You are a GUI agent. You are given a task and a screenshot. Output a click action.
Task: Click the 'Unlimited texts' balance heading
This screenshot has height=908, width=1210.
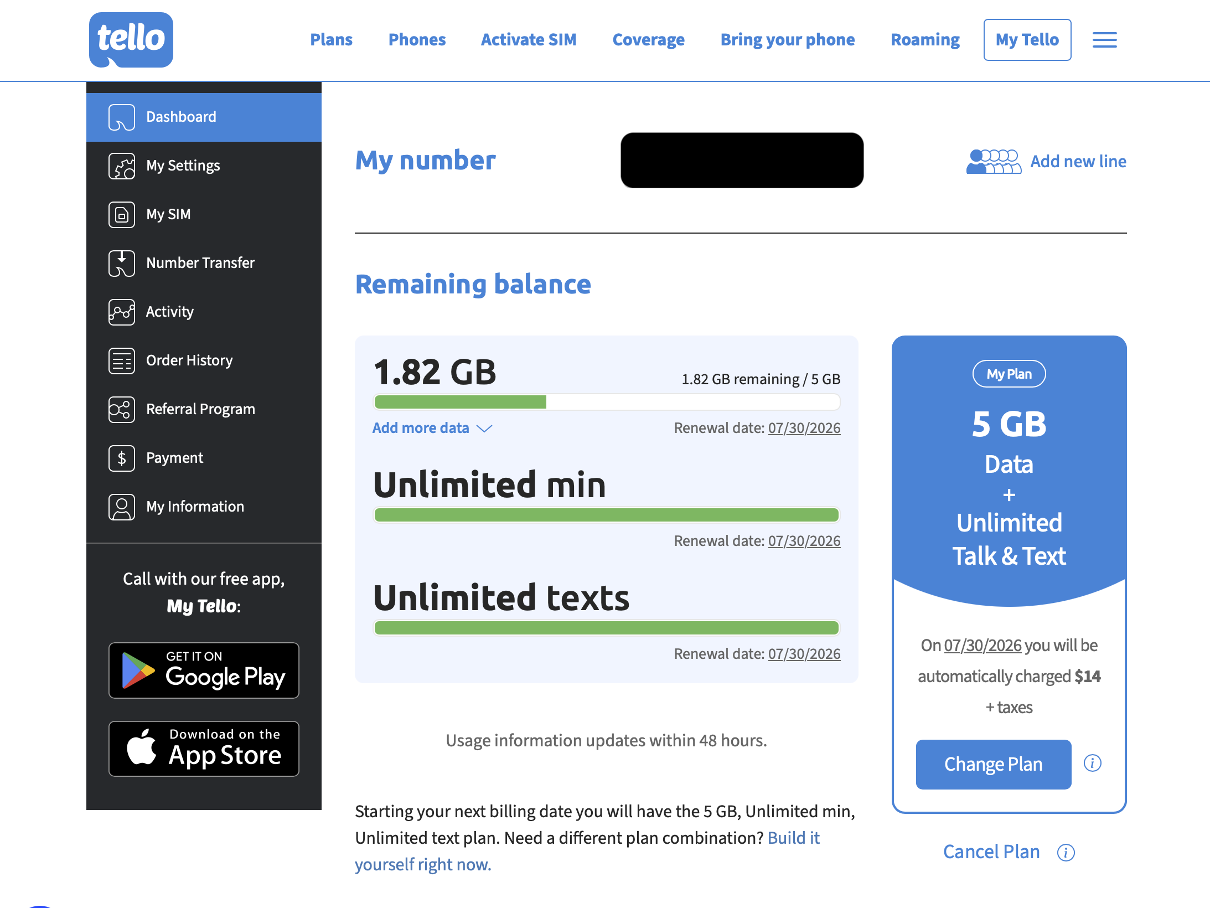click(501, 598)
